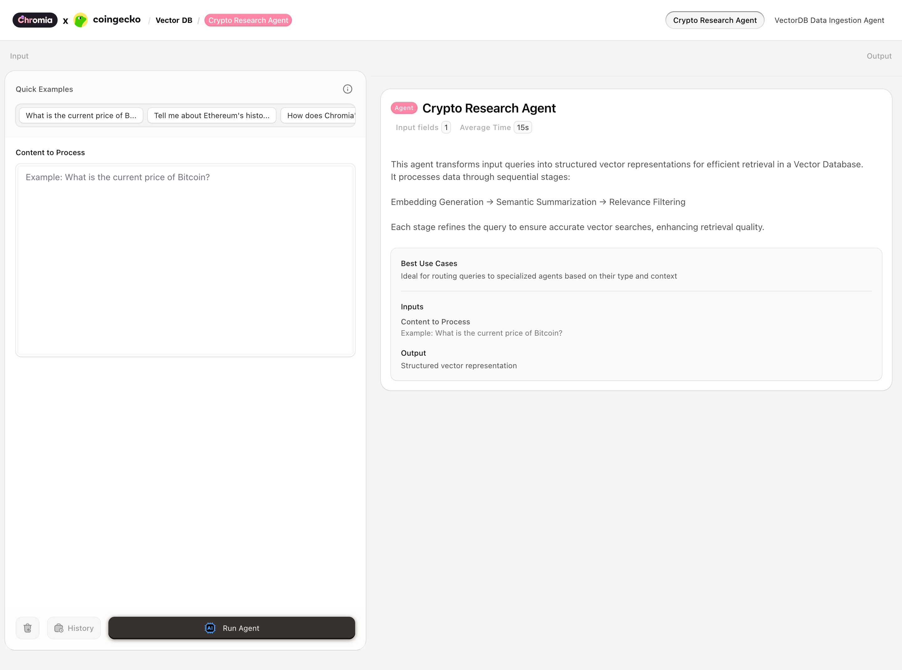The image size is (902, 670).
Task: Click the 15s Average Time badge
Action: pos(522,127)
